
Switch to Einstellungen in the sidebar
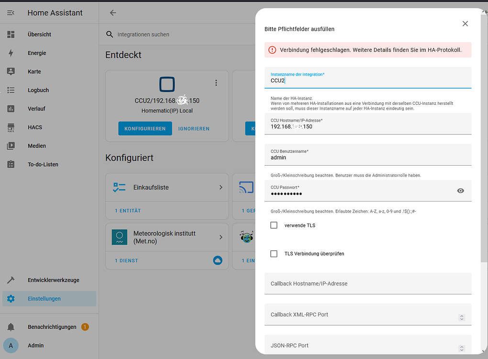tap(11, 298)
